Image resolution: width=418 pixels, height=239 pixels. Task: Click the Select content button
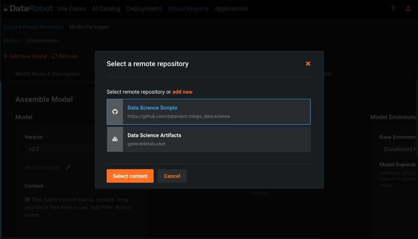(x=130, y=176)
